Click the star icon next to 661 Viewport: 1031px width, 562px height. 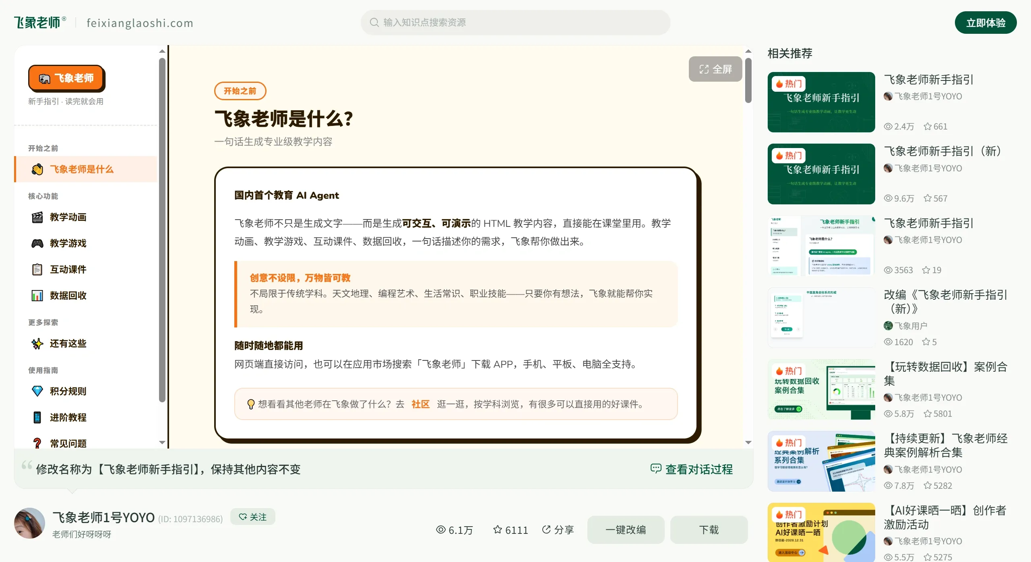[x=928, y=126]
